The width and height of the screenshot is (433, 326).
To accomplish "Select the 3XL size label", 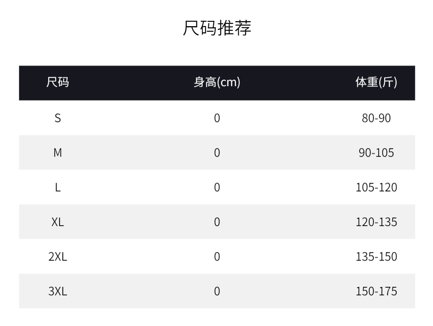I will 58,291.
